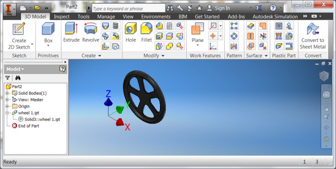Select Solid3::wheel 1.ipt tree item

39,120
